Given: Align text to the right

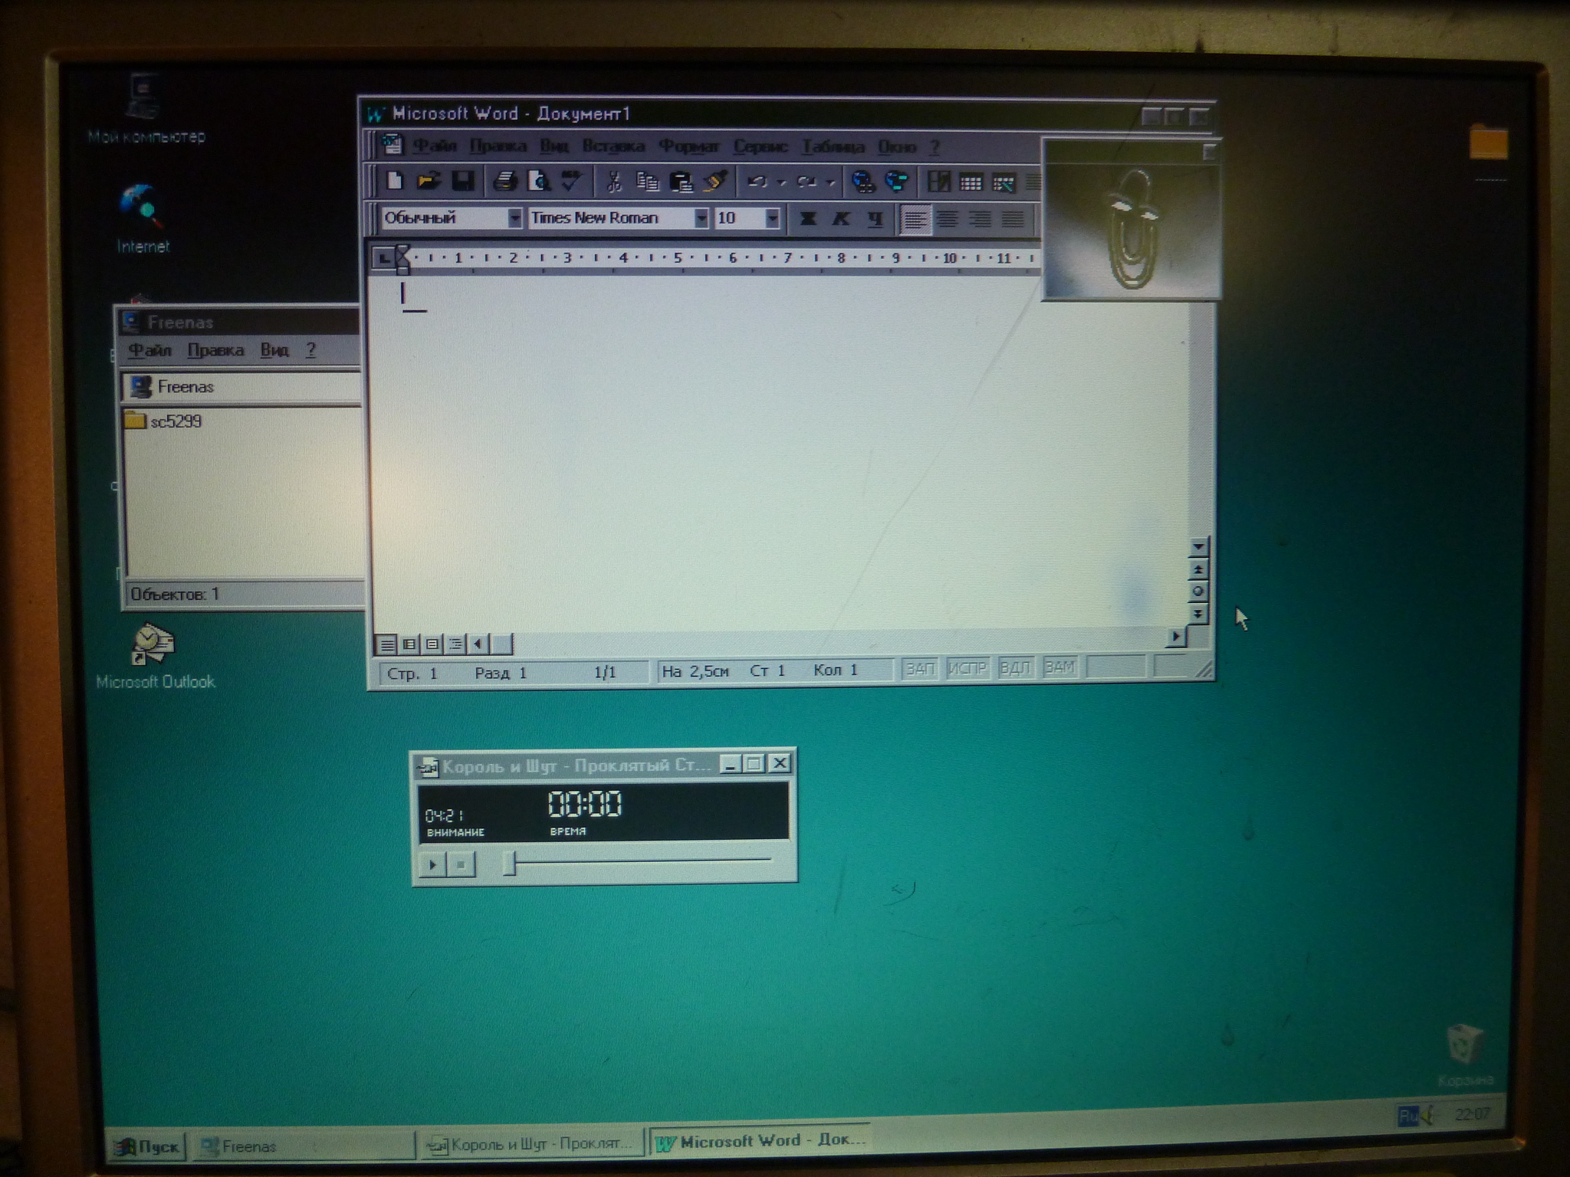Looking at the screenshot, I should [980, 220].
